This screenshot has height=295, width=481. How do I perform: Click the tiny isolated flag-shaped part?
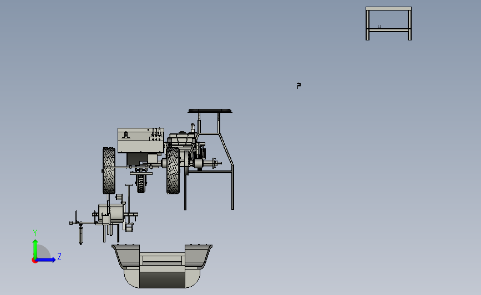tap(298, 85)
